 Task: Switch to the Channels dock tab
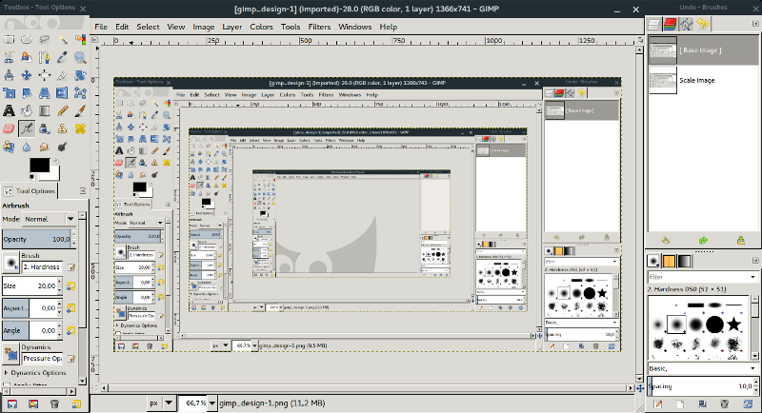click(x=671, y=24)
